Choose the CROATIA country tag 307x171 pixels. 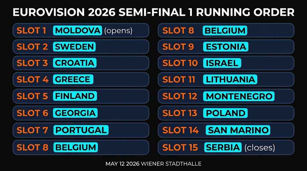pos(75,63)
